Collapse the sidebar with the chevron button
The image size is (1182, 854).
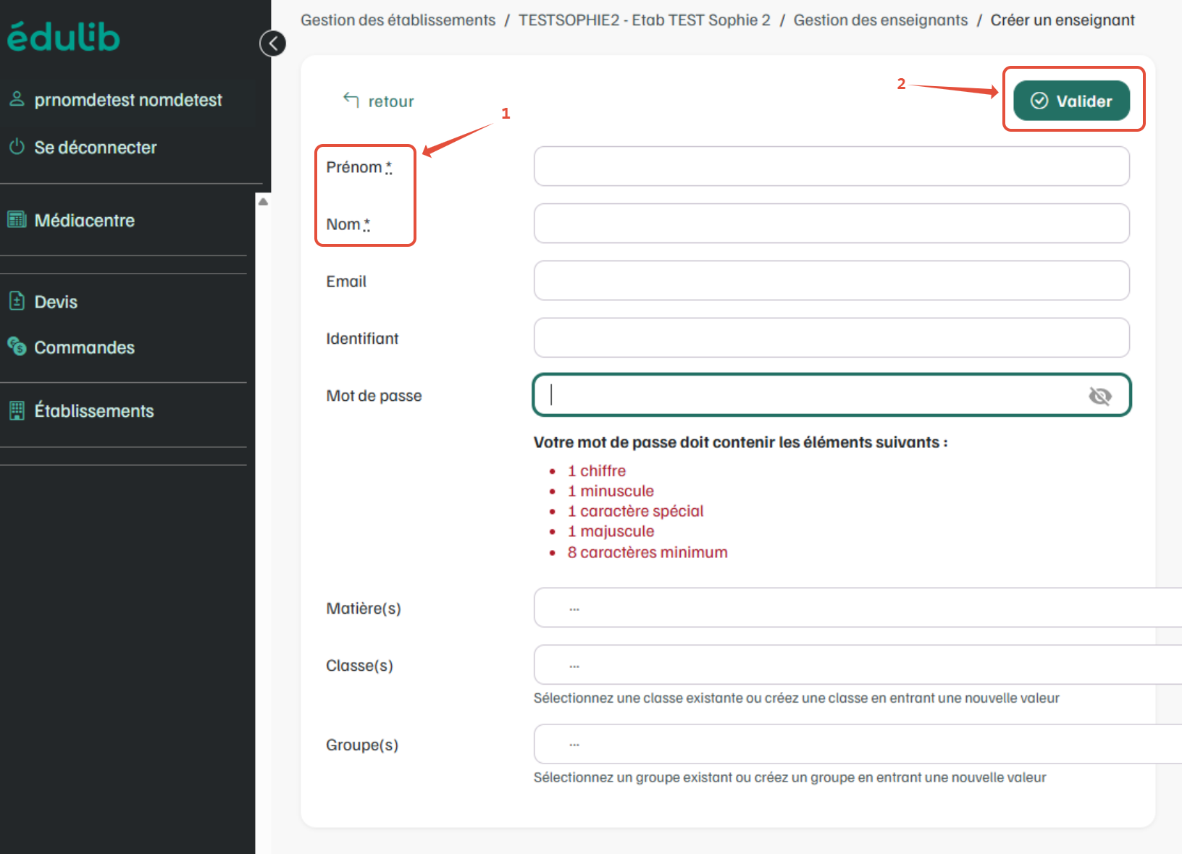tap(273, 43)
